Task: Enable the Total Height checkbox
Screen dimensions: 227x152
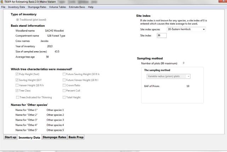Action: tap(64, 97)
